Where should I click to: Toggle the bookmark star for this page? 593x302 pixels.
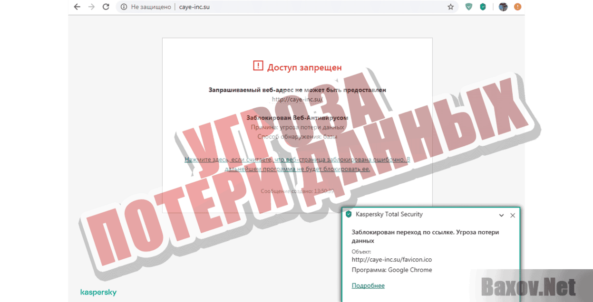pos(450,7)
